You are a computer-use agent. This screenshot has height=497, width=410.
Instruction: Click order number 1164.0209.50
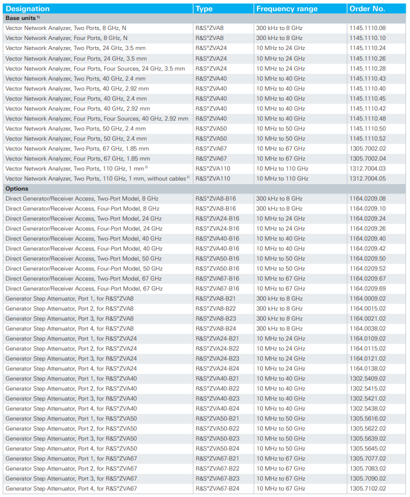point(368,259)
